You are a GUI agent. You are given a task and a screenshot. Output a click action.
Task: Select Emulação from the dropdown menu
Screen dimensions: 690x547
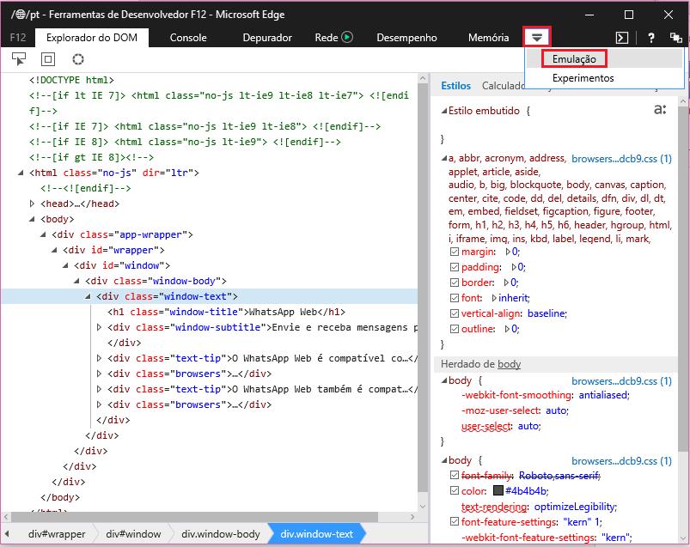[x=574, y=58]
